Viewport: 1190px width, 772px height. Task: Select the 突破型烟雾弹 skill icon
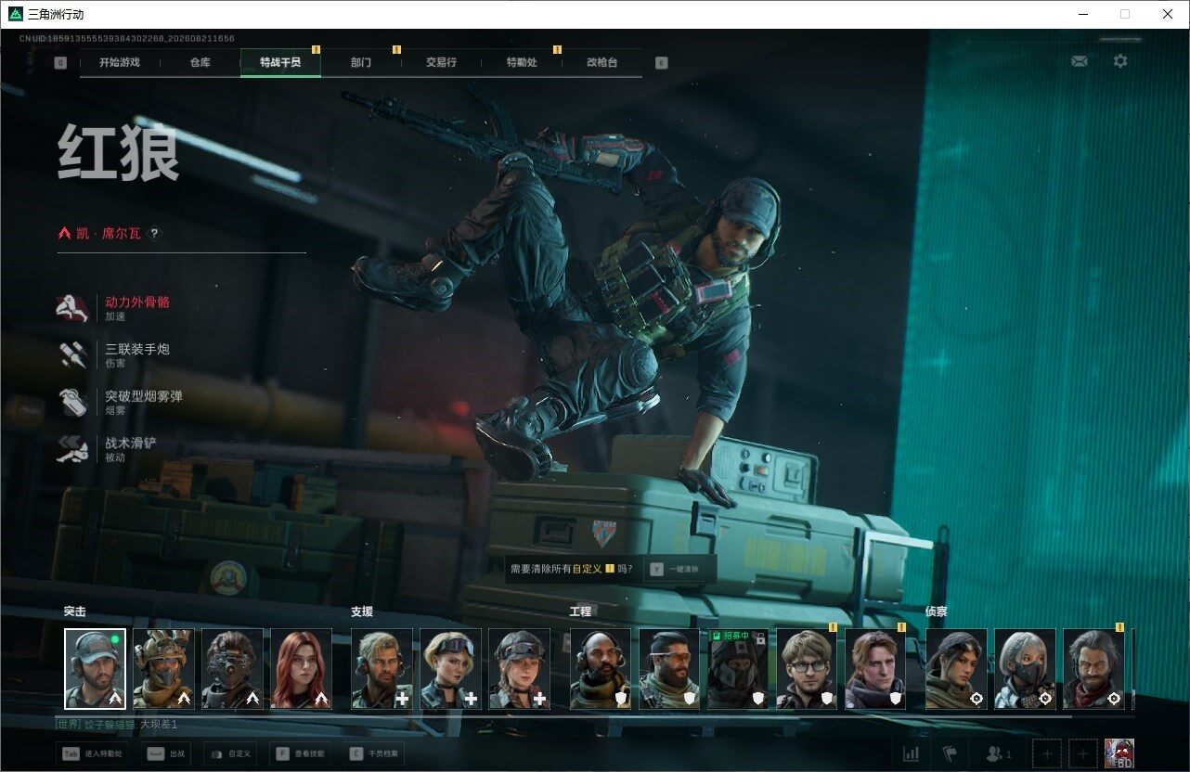[x=72, y=402]
